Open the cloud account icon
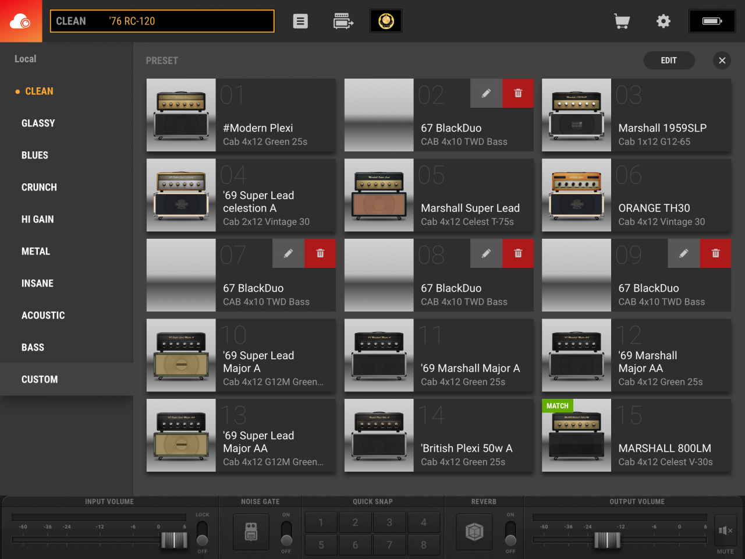Screen dimensions: 745x559 (21, 21)
